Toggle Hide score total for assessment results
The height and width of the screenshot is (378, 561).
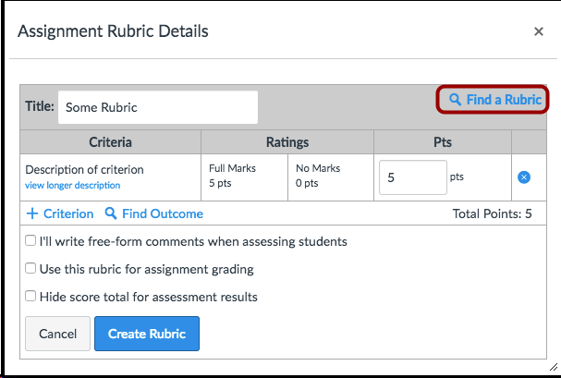click(x=30, y=296)
